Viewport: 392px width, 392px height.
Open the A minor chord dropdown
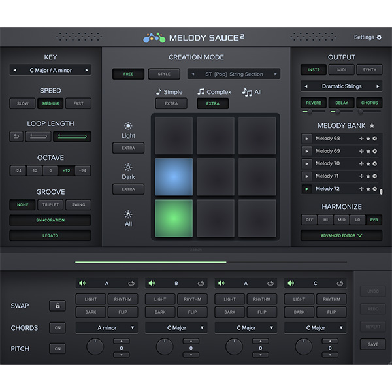tap(106, 328)
